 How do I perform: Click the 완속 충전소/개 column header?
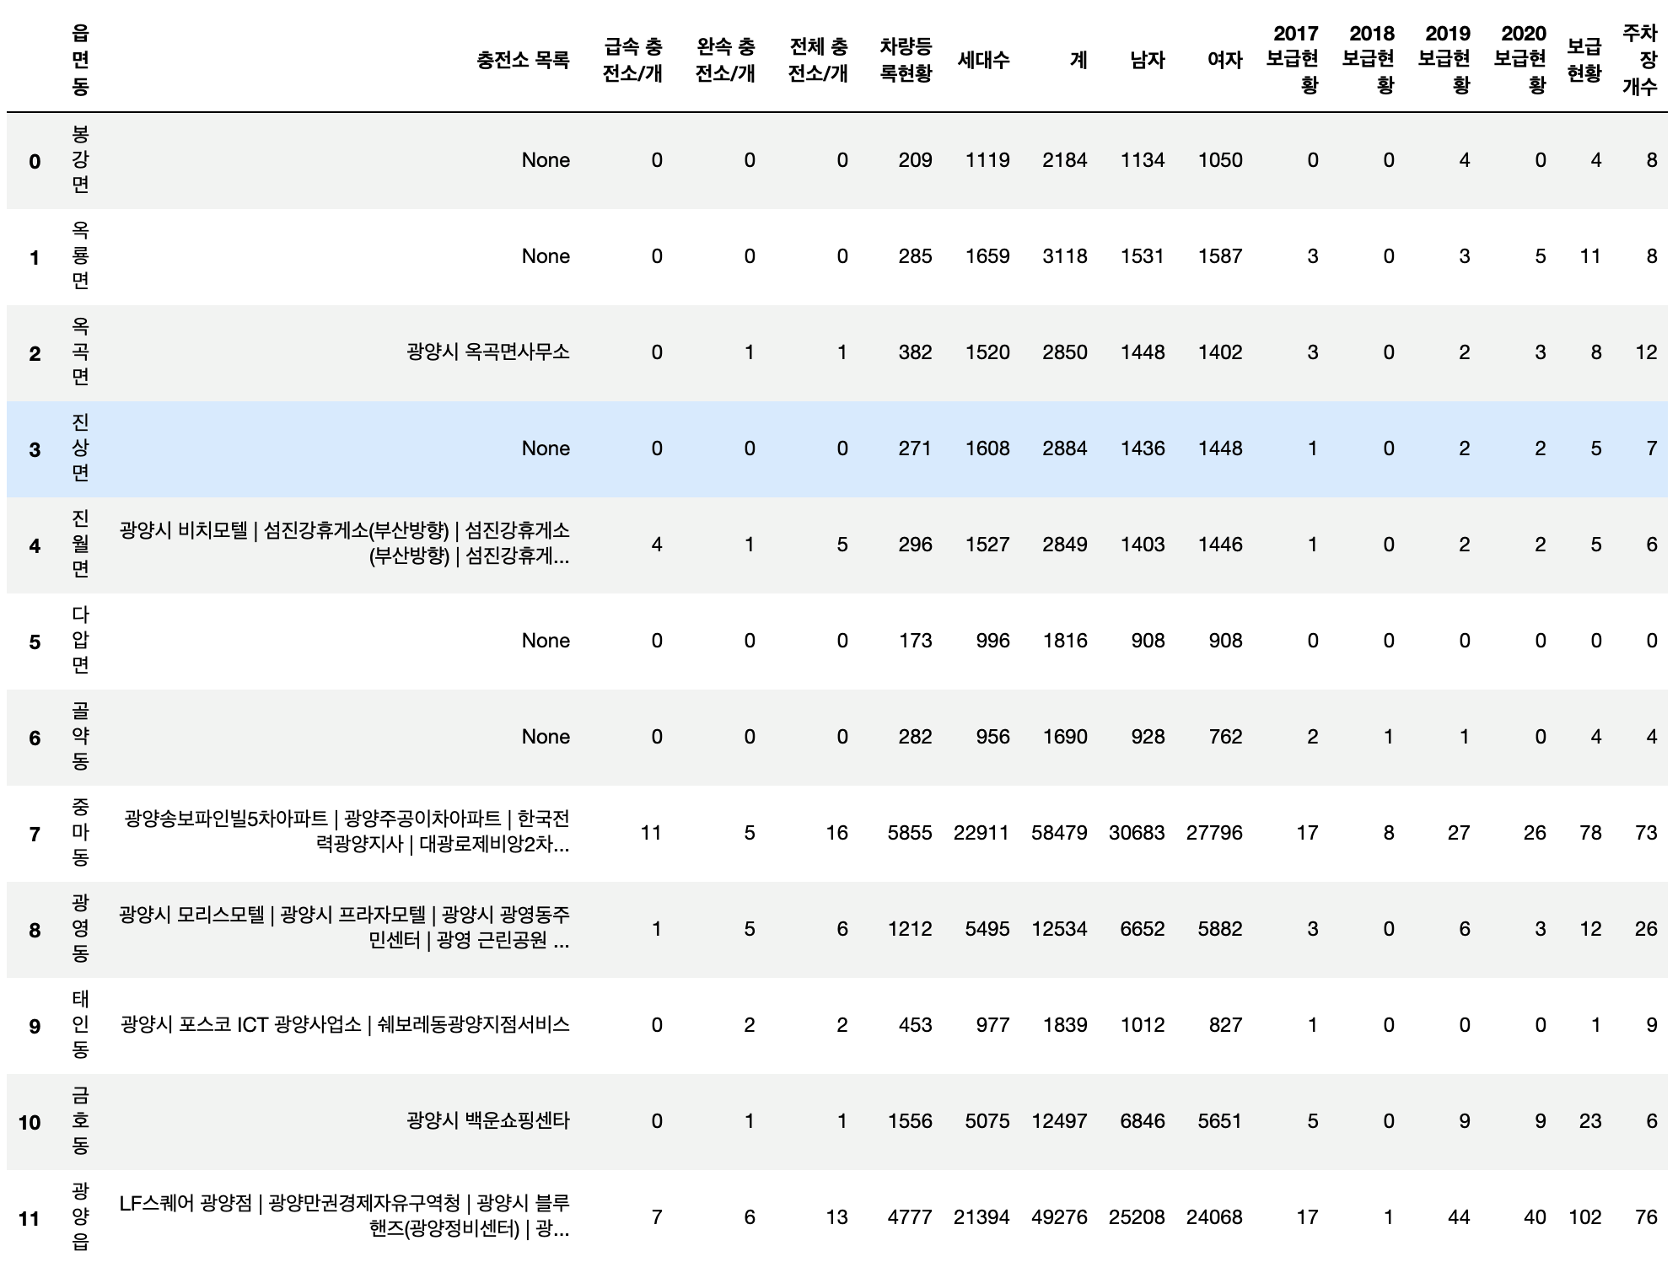[725, 60]
